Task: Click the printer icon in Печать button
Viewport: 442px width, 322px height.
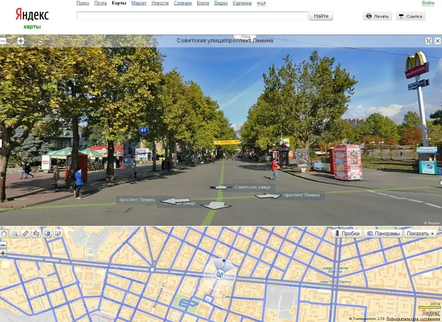Action: [369, 16]
